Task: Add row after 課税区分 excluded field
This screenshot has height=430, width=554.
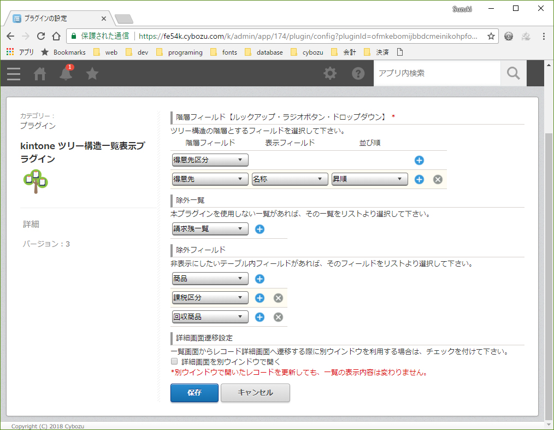Action: tap(260, 298)
